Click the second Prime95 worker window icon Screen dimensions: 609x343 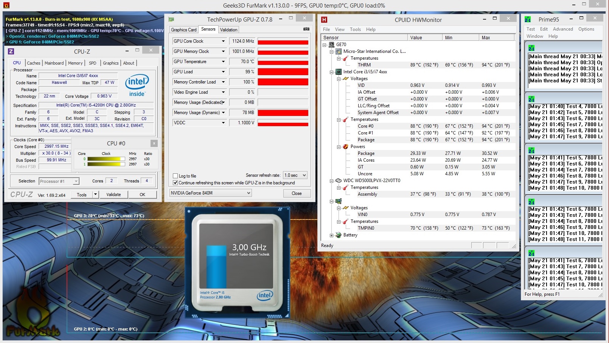(x=531, y=99)
